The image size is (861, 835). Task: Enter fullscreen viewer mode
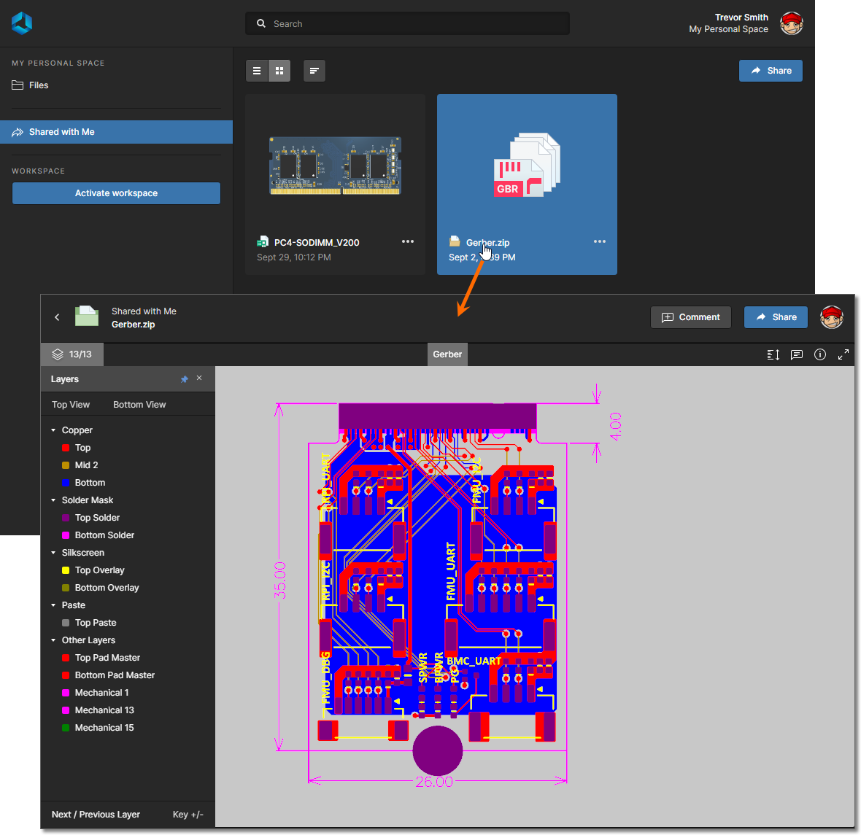843,354
